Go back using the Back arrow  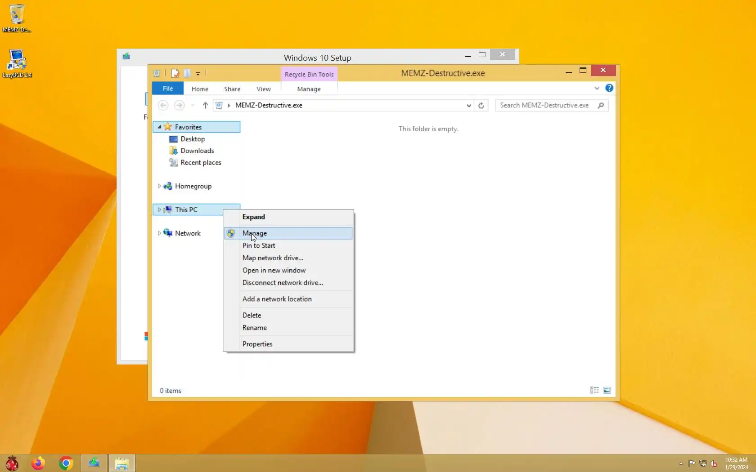click(163, 105)
